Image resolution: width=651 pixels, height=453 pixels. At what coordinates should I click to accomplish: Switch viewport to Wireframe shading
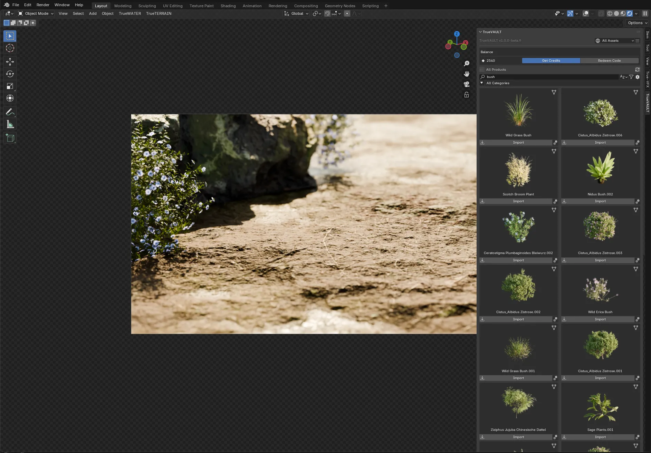(x=610, y=13)
